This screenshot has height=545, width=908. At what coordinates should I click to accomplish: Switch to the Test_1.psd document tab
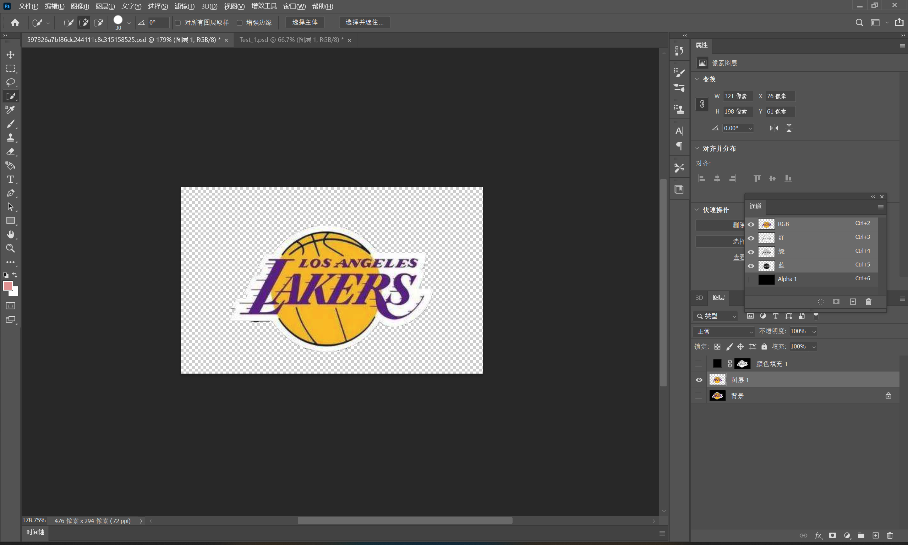[291, 40]
